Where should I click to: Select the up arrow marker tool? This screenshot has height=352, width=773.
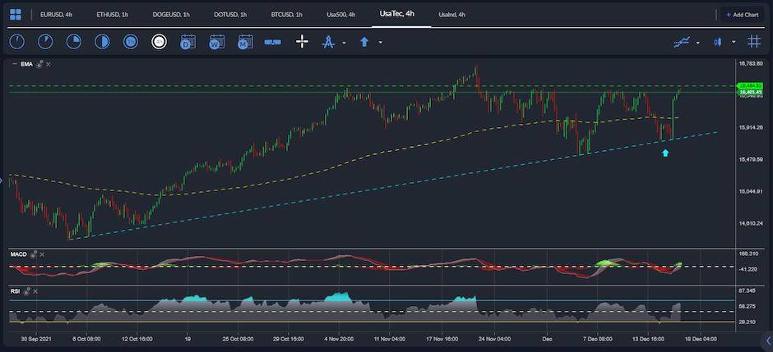point(364,42)
